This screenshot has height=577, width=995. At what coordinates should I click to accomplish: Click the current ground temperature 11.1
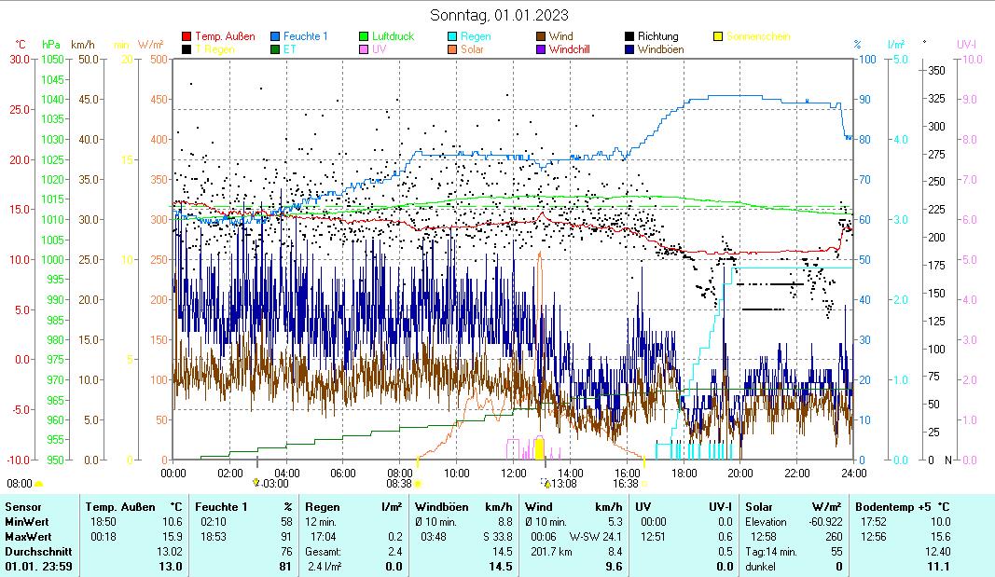[937, 566]
